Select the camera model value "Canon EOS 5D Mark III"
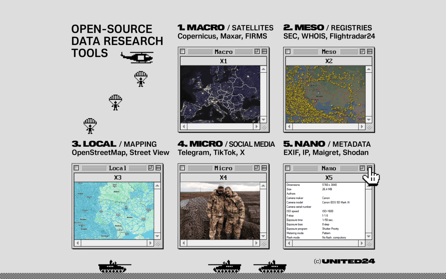The width and height of the screenshot is (446, 279). click(336, 202)
